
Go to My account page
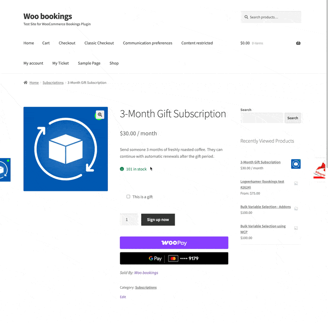tap(33, 63)
